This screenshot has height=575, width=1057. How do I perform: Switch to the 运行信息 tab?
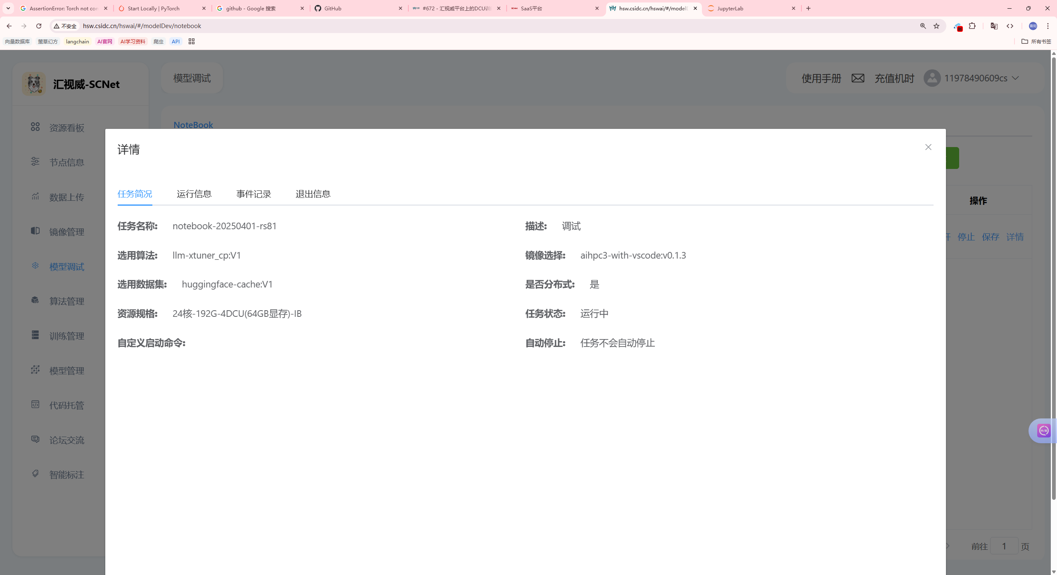pyautogui.click(x=194, y=194)
